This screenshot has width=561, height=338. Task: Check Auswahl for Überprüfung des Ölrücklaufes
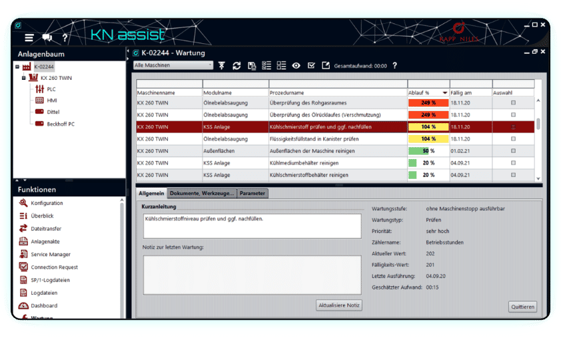point(514,114)
